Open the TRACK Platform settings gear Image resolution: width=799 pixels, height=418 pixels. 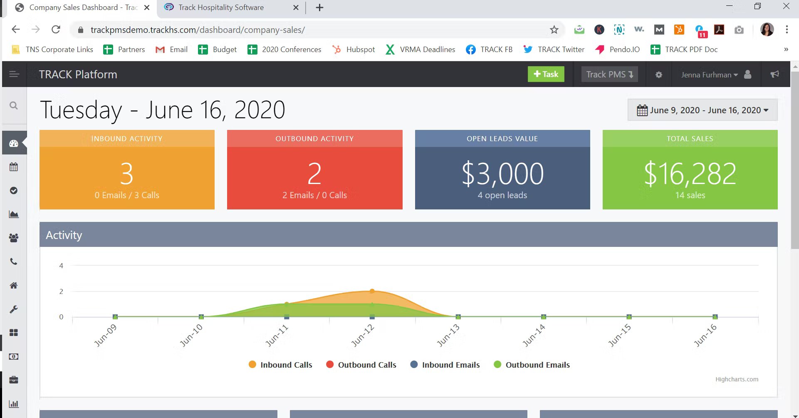coord(658,75)
